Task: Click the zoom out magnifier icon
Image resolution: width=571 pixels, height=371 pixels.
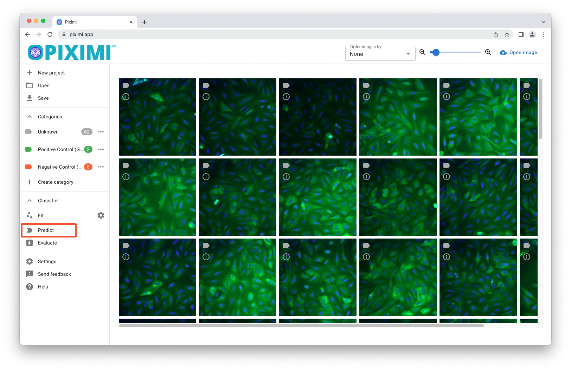Action: click(x=423, y=52)
